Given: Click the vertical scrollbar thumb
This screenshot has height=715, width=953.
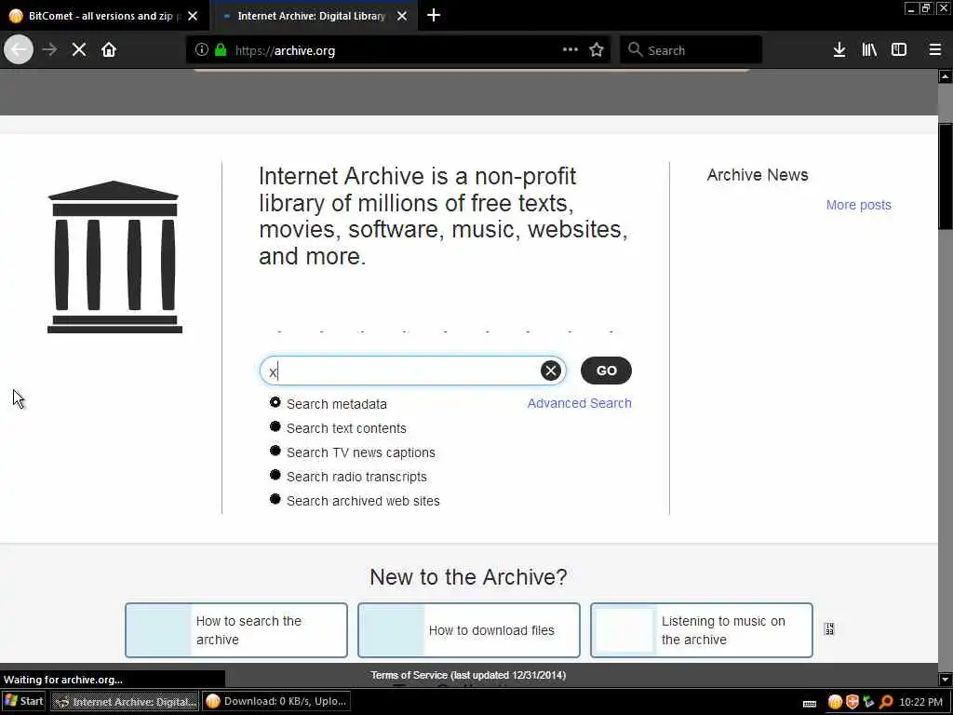Looking at the screenshot, I should (x=946, y=176).
